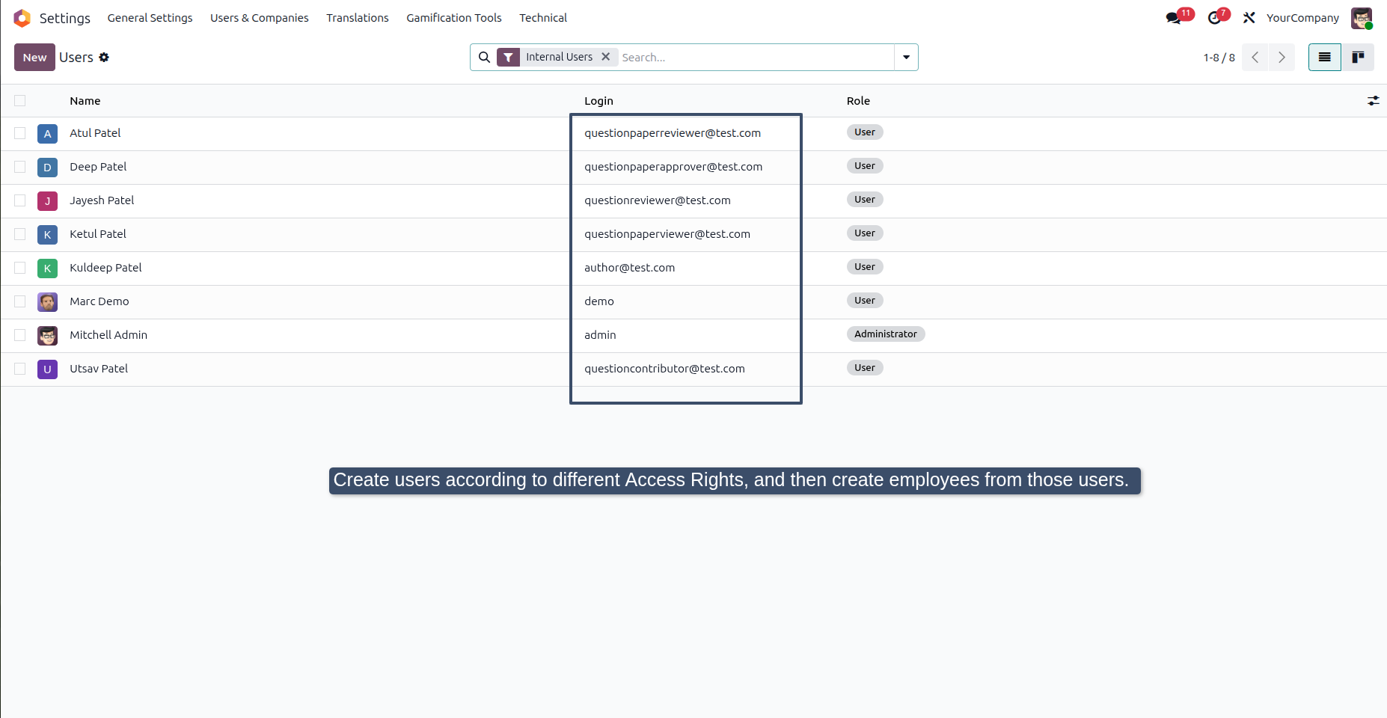Click Mitchell Admin's avatar picture
This screenshot has width=1387, height=718.
tap(47, 336)
